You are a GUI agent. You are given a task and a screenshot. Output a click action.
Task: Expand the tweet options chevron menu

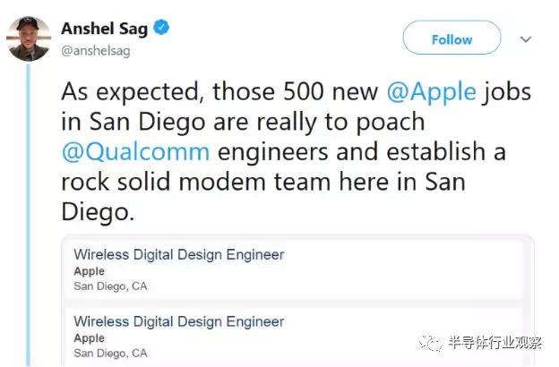pos(526,39)
